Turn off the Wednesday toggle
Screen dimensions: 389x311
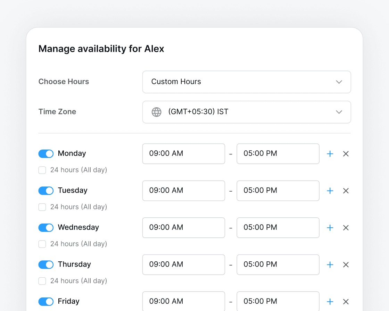(46, 227)
